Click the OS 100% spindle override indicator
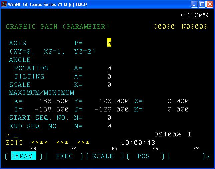 [168, 134]
